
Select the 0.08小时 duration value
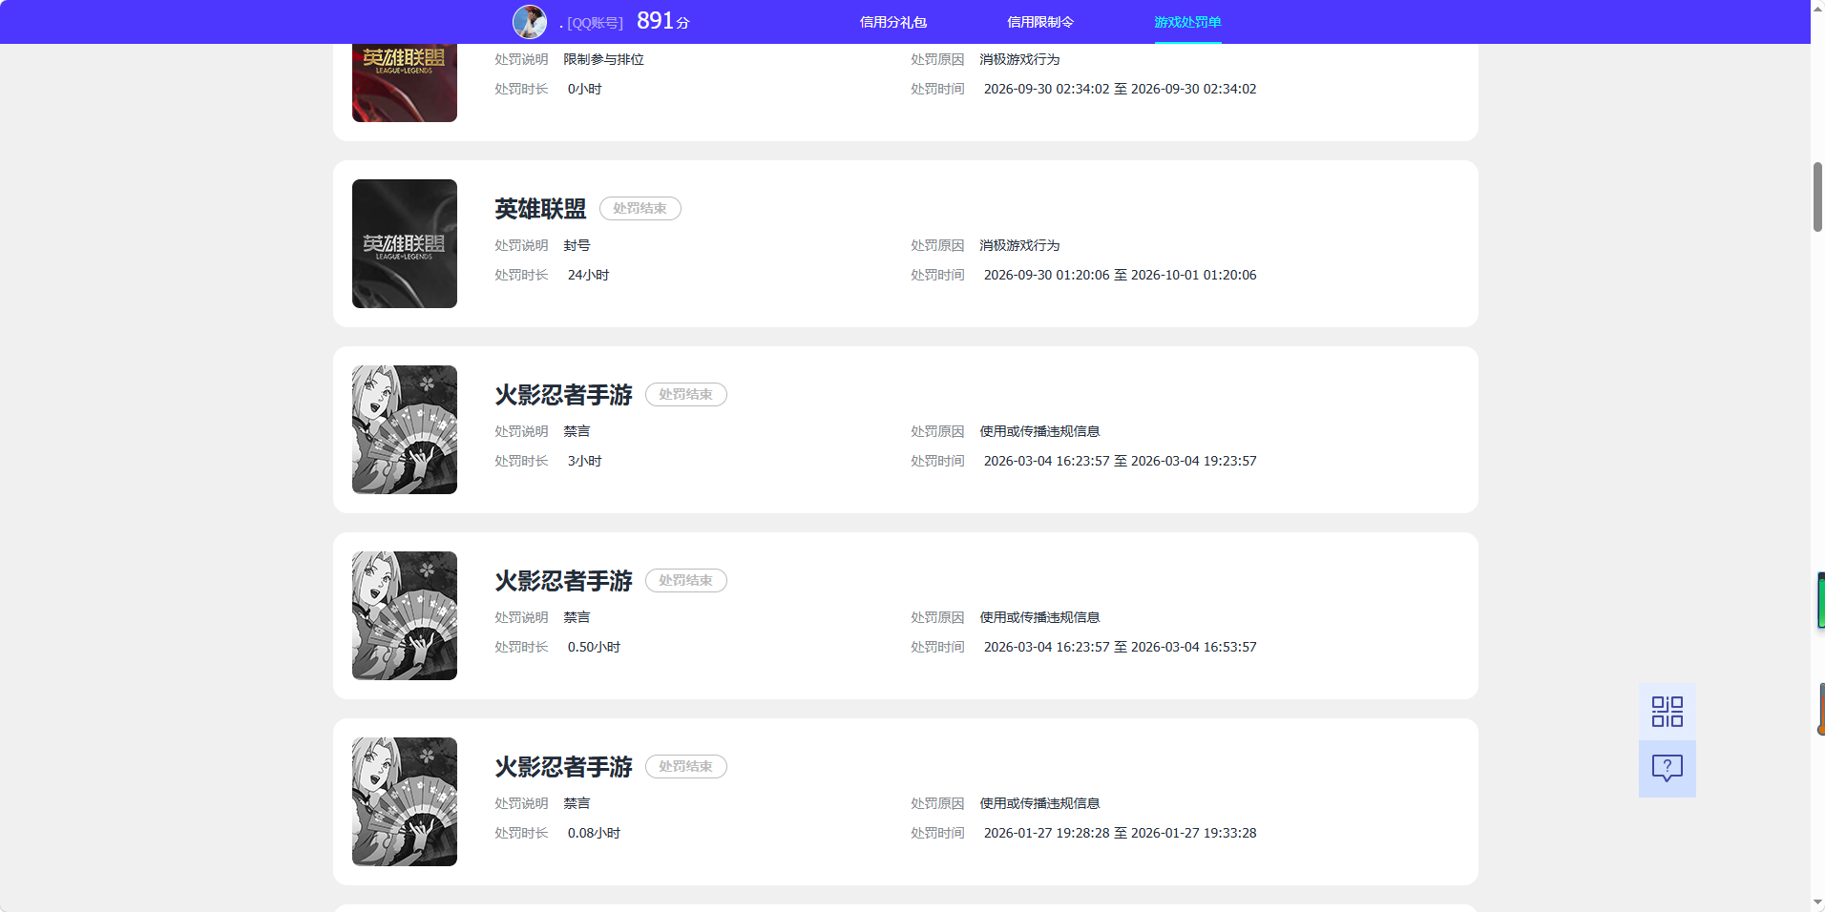(x=594, y=833)
